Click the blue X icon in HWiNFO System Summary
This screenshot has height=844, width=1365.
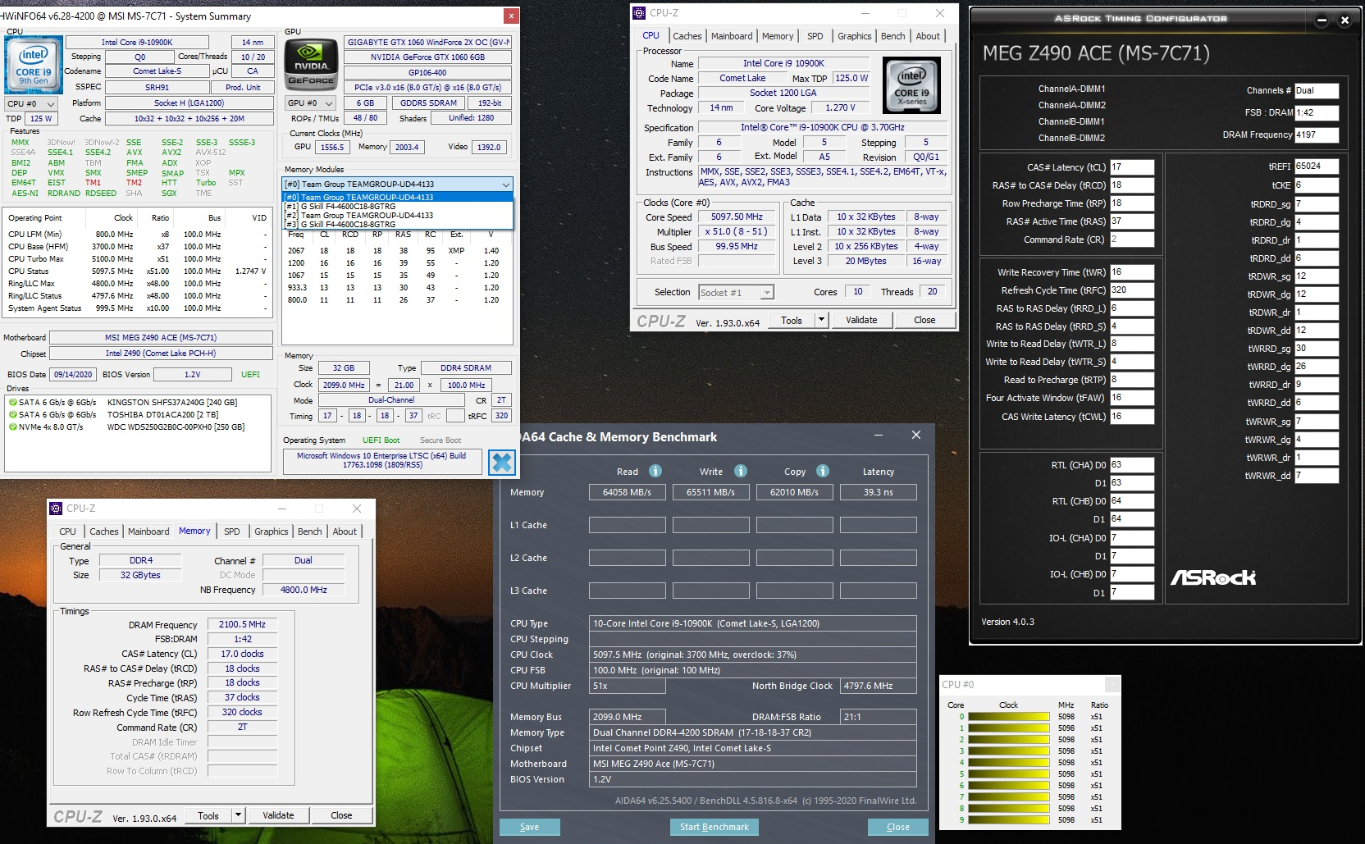(x=502, y=463)
